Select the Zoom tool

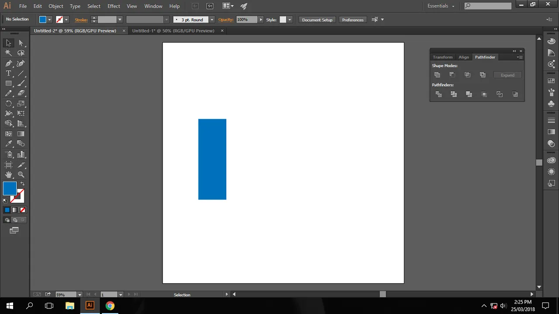tap(21, 174)
